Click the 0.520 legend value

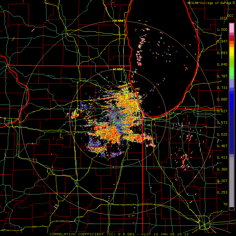(222, 135)
